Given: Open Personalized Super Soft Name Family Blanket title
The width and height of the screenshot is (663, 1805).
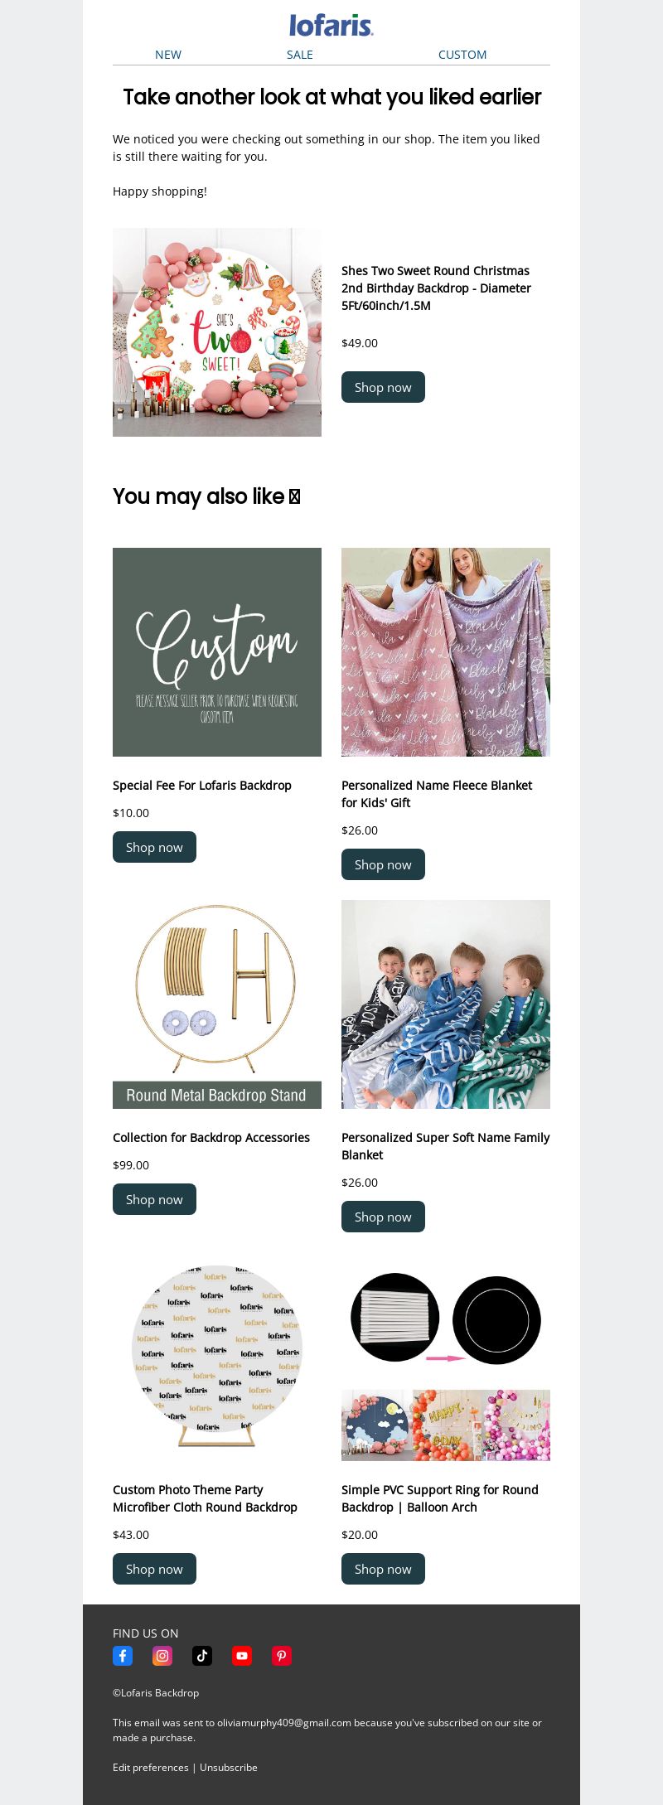Looking at the screenshot, I should 446,1146.
